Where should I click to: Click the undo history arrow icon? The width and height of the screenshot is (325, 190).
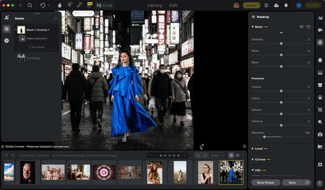(x=43, y=5)
